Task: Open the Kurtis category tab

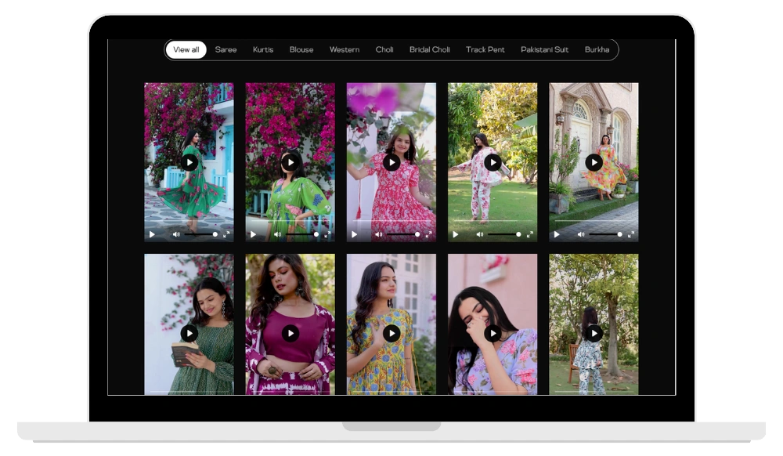Action: [263, 49]
